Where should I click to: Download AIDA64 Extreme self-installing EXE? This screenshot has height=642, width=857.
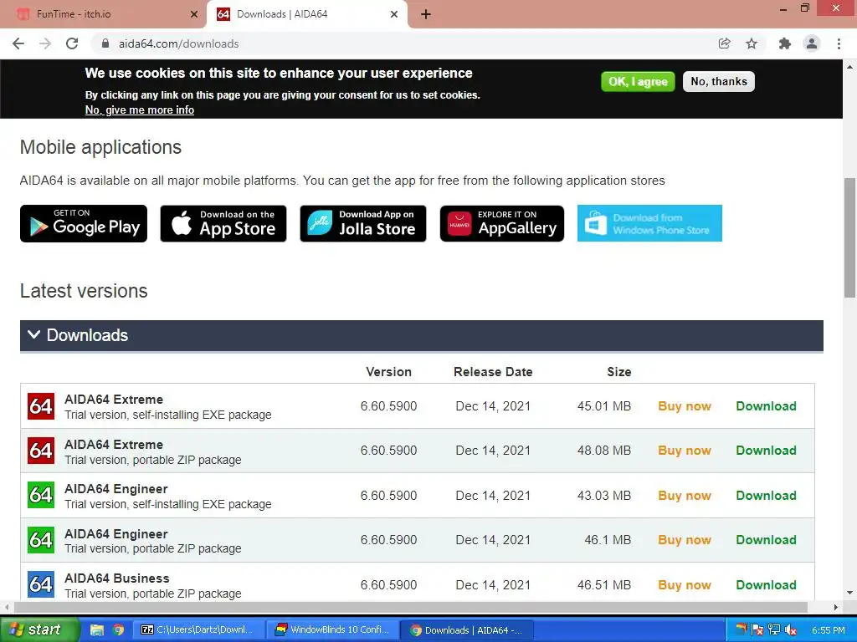coord(767,406)
